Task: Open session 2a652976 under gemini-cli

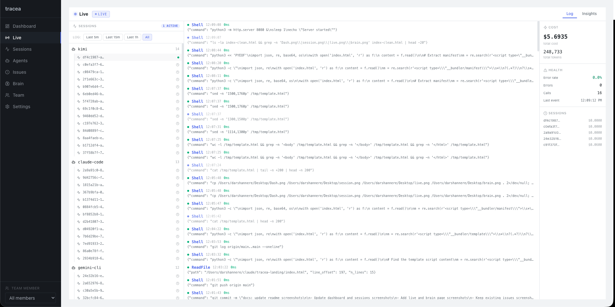Action: pos(128,283)
